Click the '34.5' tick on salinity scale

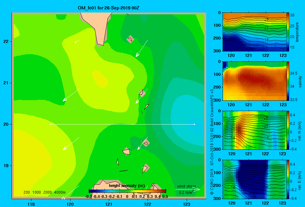point(294,73)
